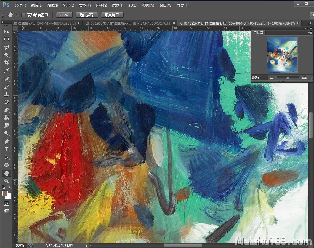The width and height of the screenshot is (314, 248).
Task: Select the Magic Wand tool
Action: pos(7,55)
